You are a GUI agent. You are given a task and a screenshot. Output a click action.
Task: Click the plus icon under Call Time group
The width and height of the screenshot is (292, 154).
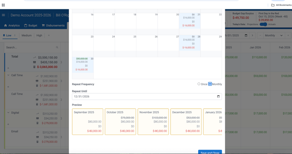(x=8, y=87)
